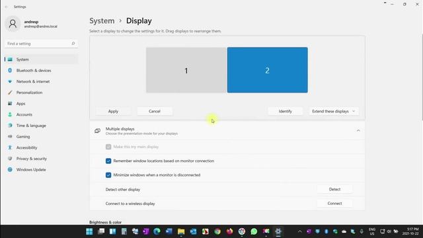Show hidden system tray icons

299,231
